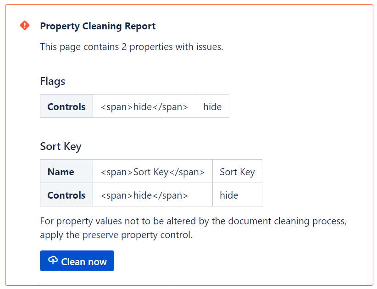Viewport: 377px width, 289px height.
Task: Click the Name row header cell
Action: coord(61,172)
